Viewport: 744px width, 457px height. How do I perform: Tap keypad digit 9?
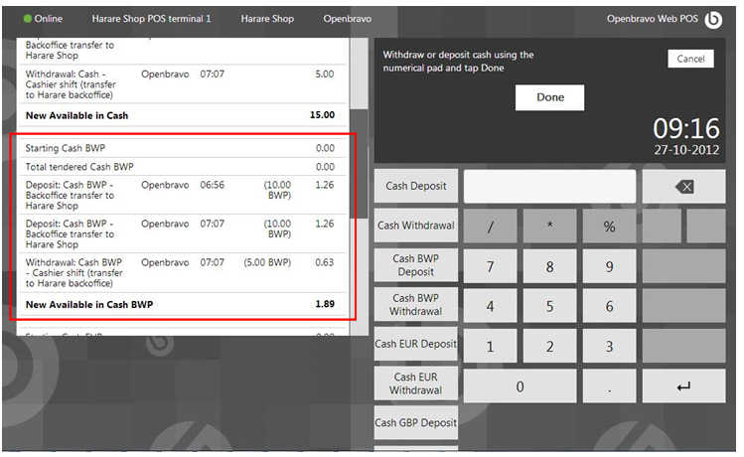click(x=609, y=266)
